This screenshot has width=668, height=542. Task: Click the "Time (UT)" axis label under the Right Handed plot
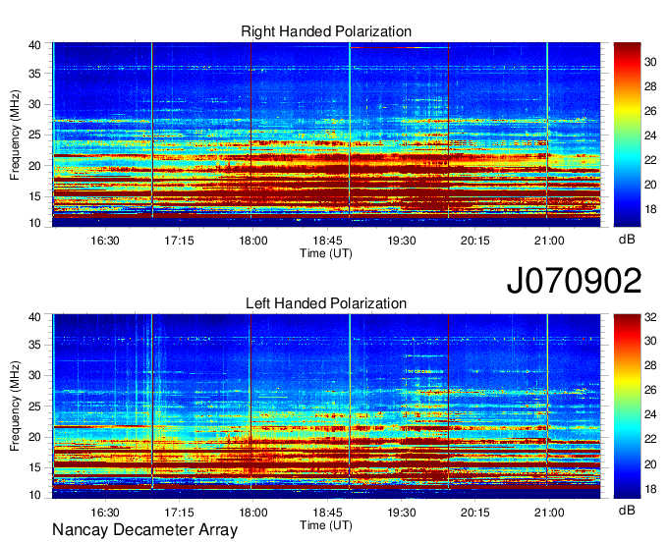coord(326,253)
